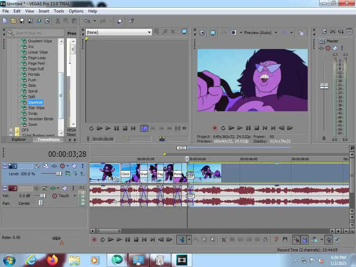
Task: Select the Page Peel transition
Action: click(36, 63)
